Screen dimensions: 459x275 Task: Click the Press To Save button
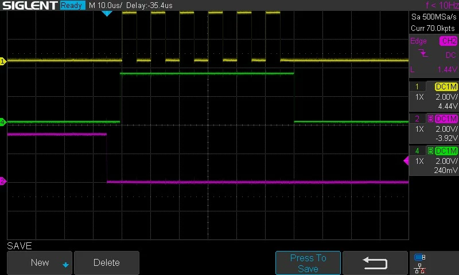pos(308,263)
